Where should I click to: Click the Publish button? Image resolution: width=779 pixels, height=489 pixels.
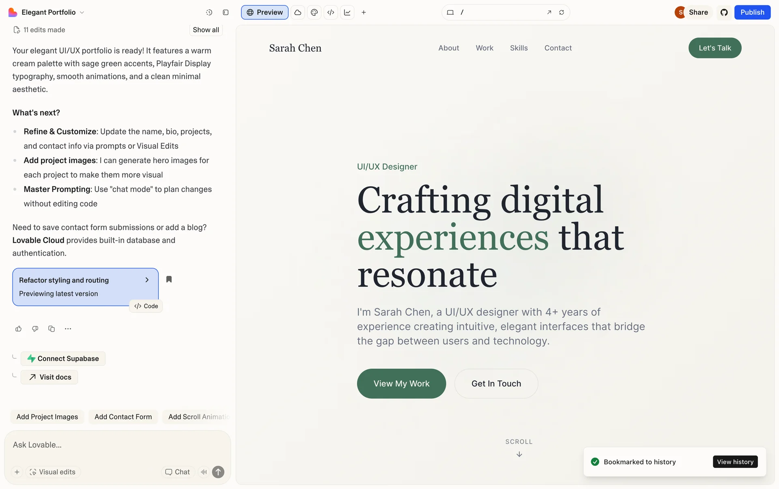click(x=752, y=13)
